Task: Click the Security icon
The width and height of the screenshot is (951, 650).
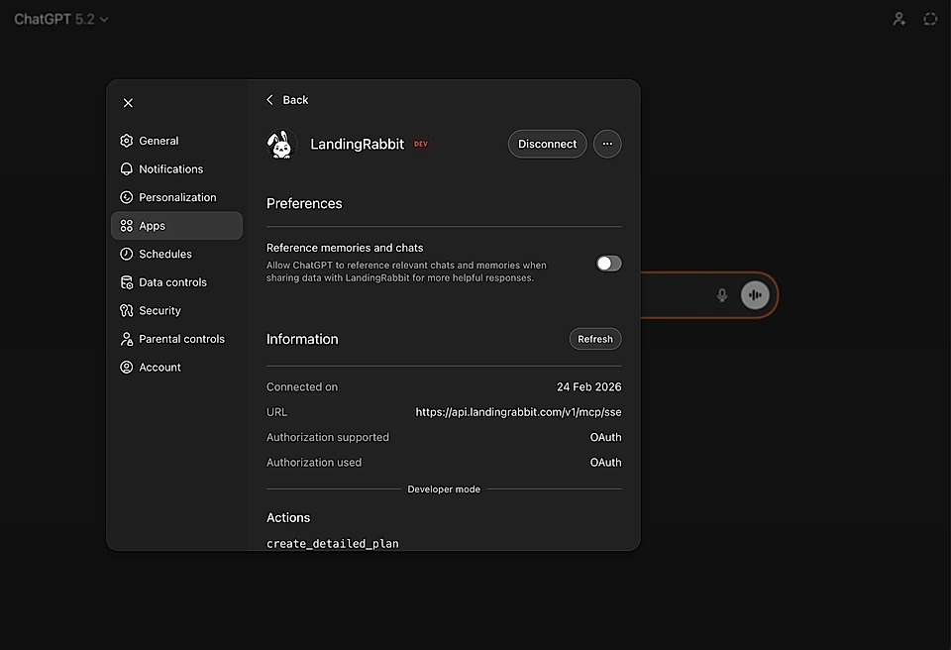Action: click(x=126, y=310)
